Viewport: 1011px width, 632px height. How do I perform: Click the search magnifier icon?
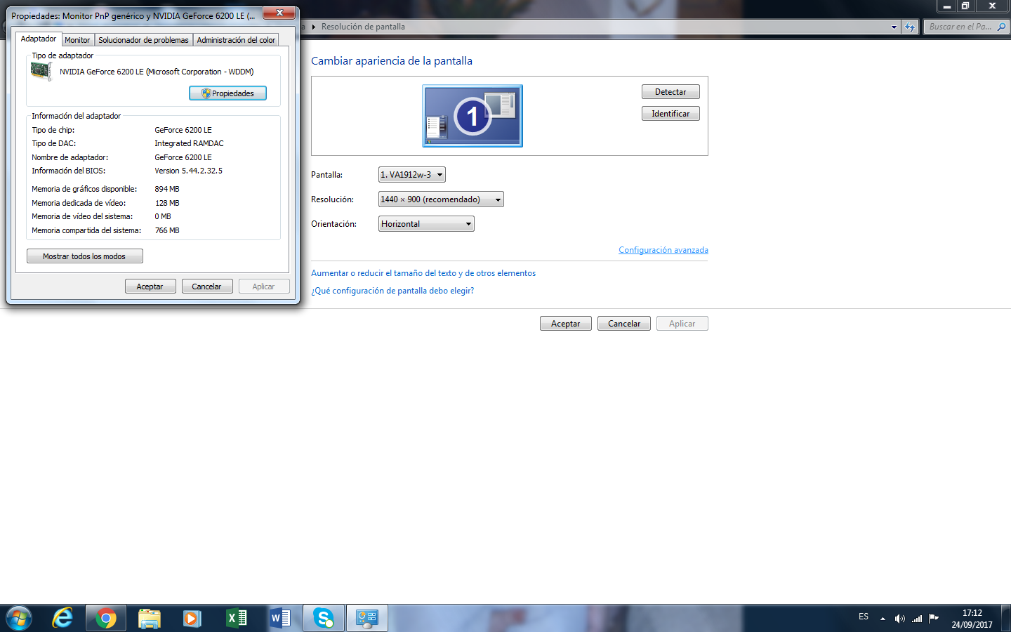(x=1001, y=27)
